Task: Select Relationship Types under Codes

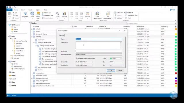Action: pyautogui.click(x=19, y=69)
